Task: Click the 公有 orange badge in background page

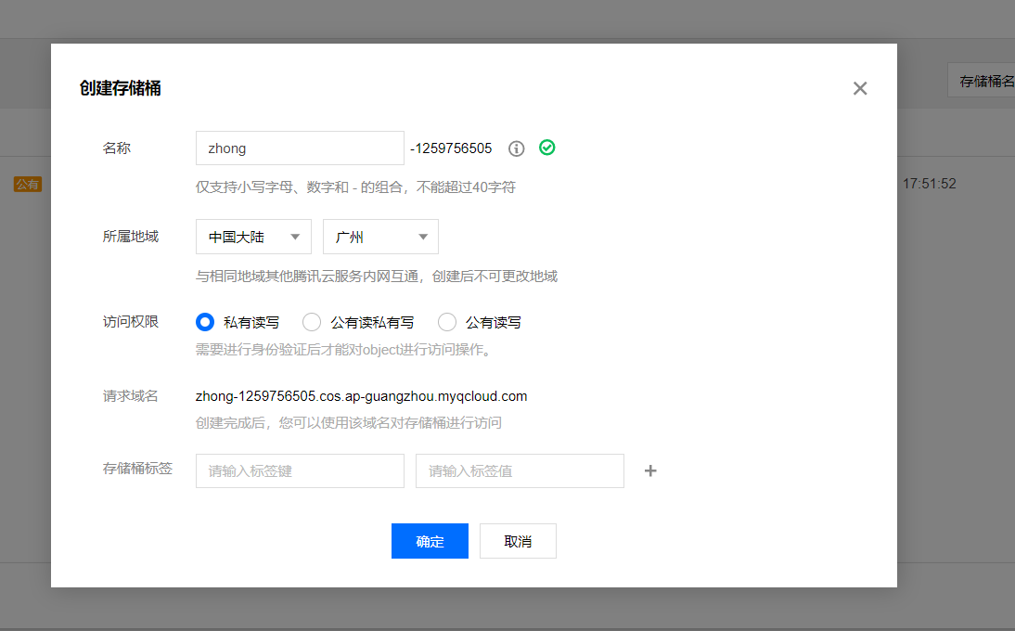Action: pos(28,185)
